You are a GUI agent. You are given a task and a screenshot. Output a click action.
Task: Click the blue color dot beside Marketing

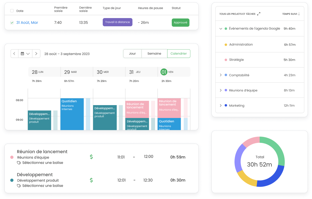(226, 105)
